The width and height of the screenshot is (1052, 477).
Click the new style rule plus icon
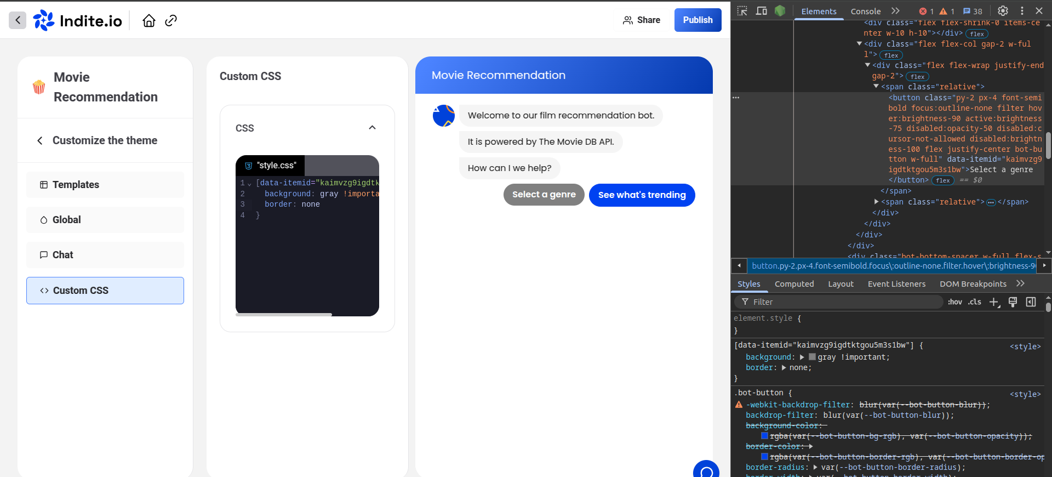coord(994,302)
